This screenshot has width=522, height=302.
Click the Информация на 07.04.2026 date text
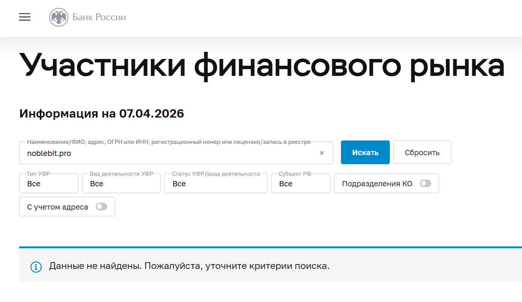101,113
